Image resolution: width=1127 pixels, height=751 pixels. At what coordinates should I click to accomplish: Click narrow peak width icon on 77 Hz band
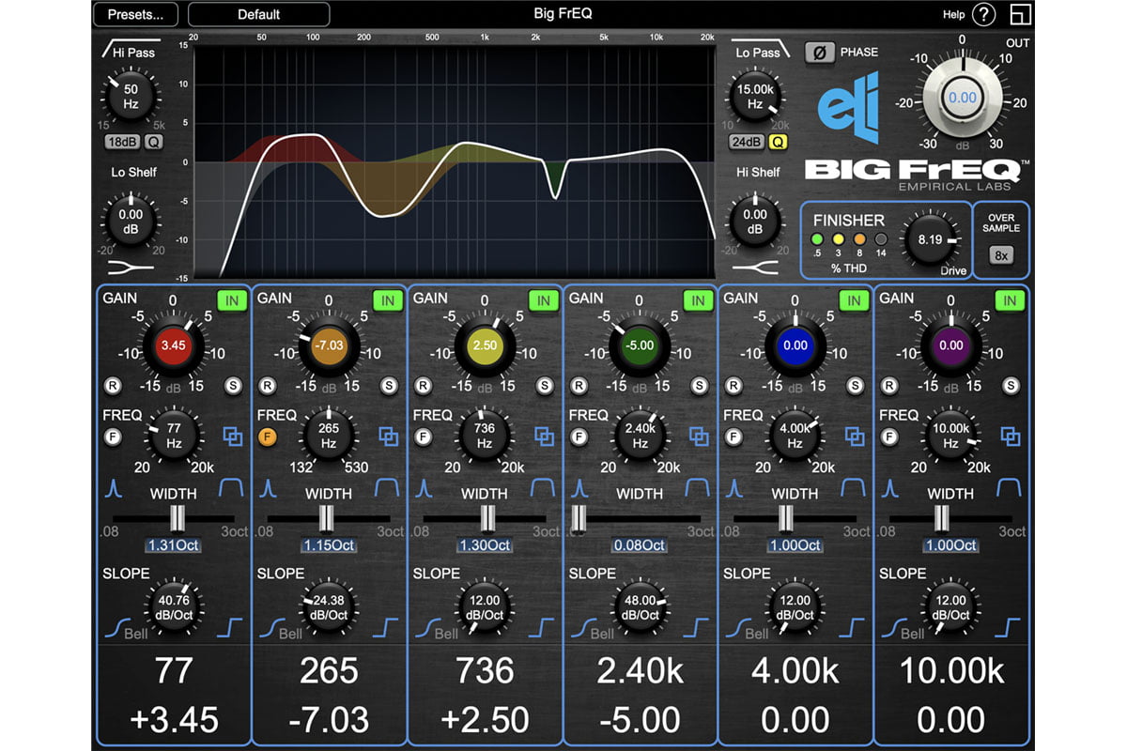[114, 488]
